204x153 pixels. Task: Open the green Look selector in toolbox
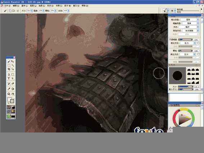point(9,116)
